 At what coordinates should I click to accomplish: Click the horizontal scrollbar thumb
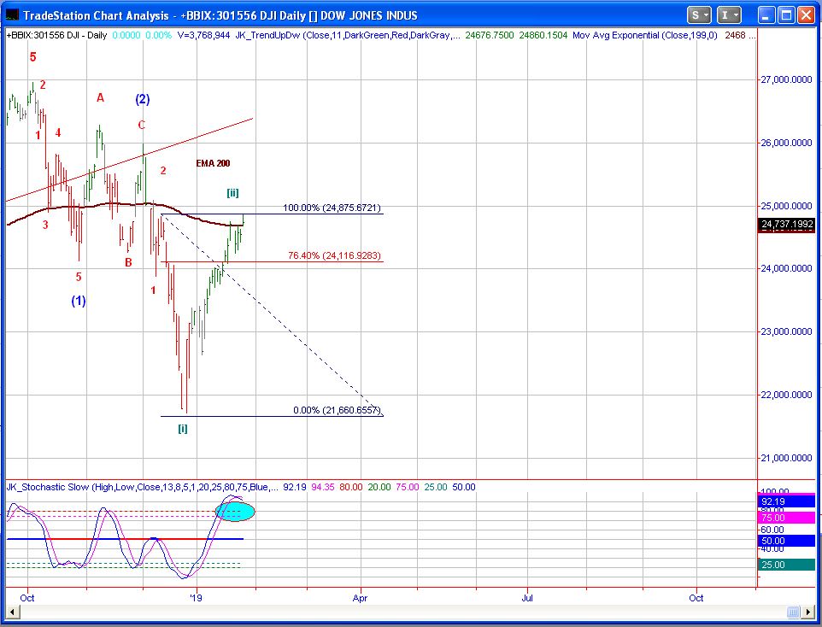[793, 612]
